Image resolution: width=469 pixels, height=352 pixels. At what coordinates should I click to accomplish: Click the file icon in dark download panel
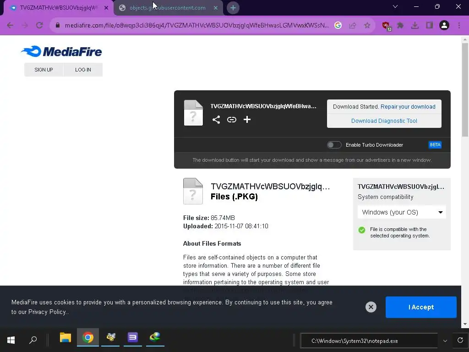coord(193,113)
